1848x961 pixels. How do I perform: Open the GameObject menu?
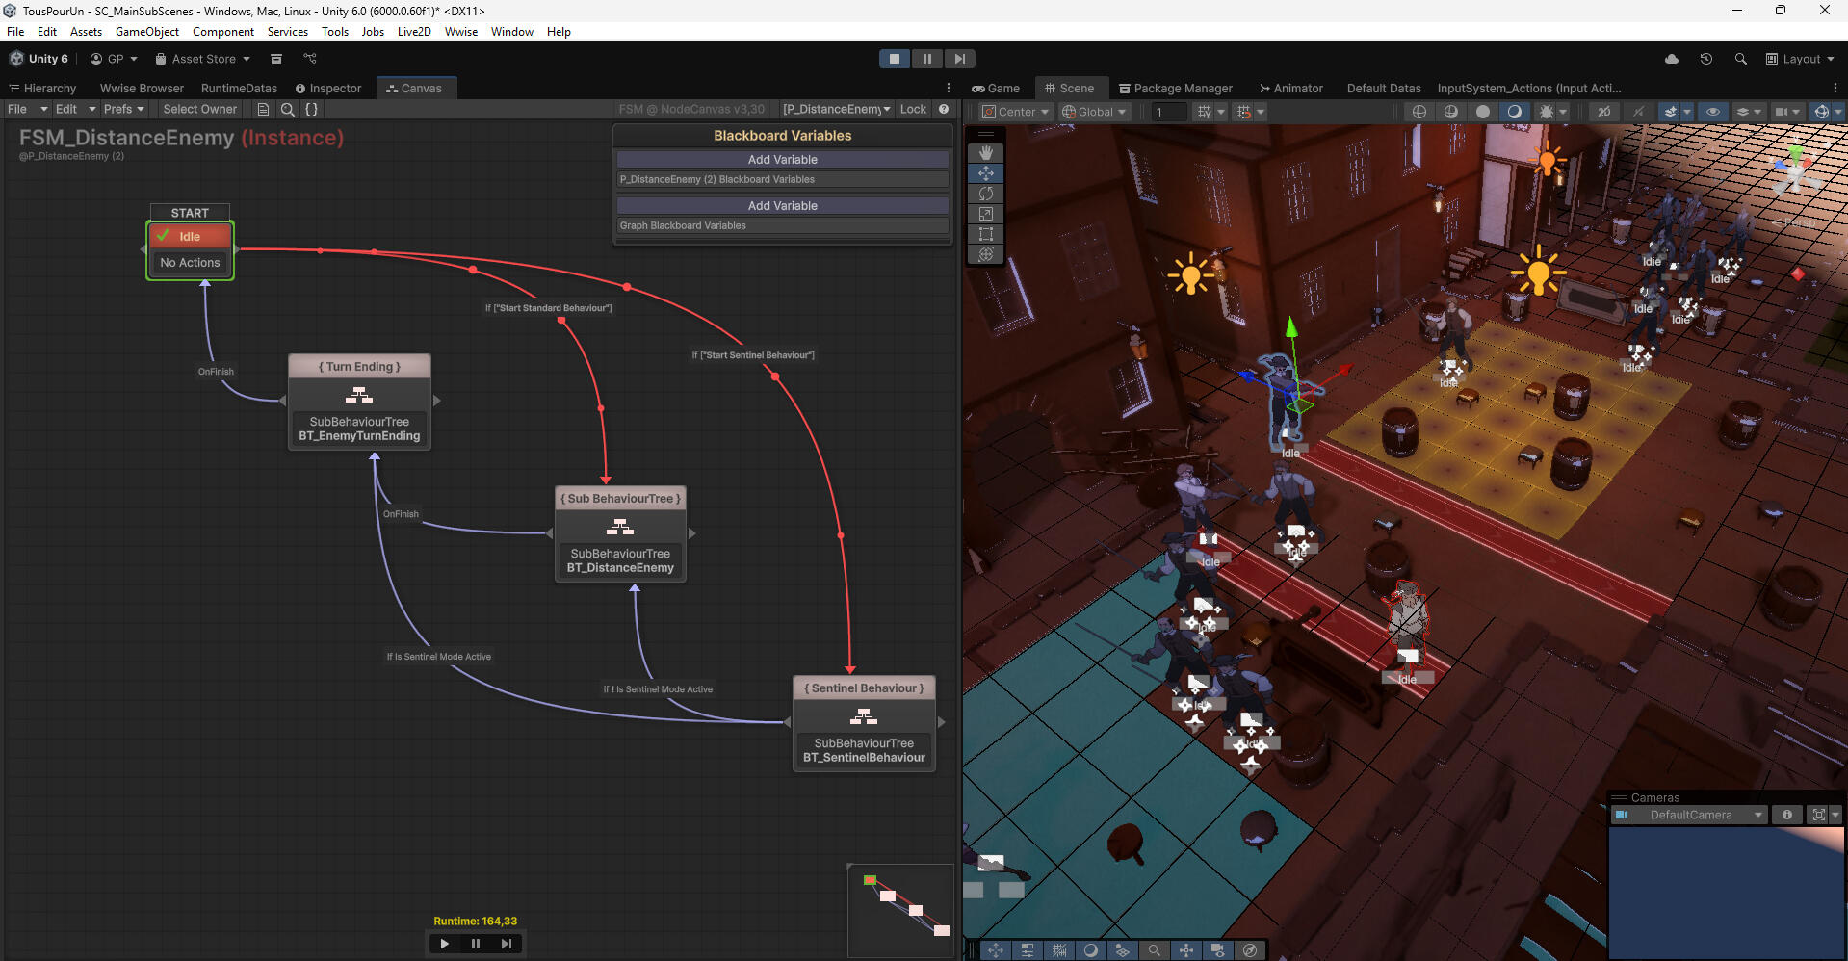point(146,32)
